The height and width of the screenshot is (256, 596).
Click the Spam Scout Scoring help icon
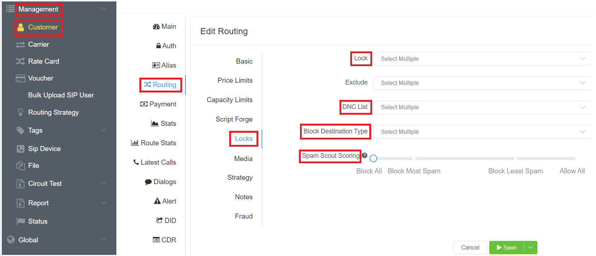tap(365, 156)
